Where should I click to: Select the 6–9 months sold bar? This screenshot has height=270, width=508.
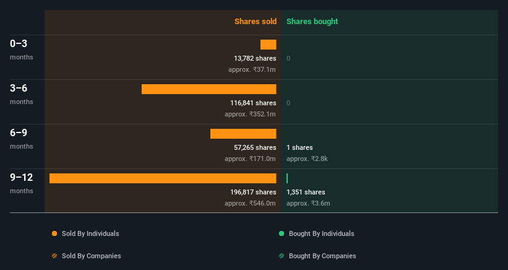[243, 134]
